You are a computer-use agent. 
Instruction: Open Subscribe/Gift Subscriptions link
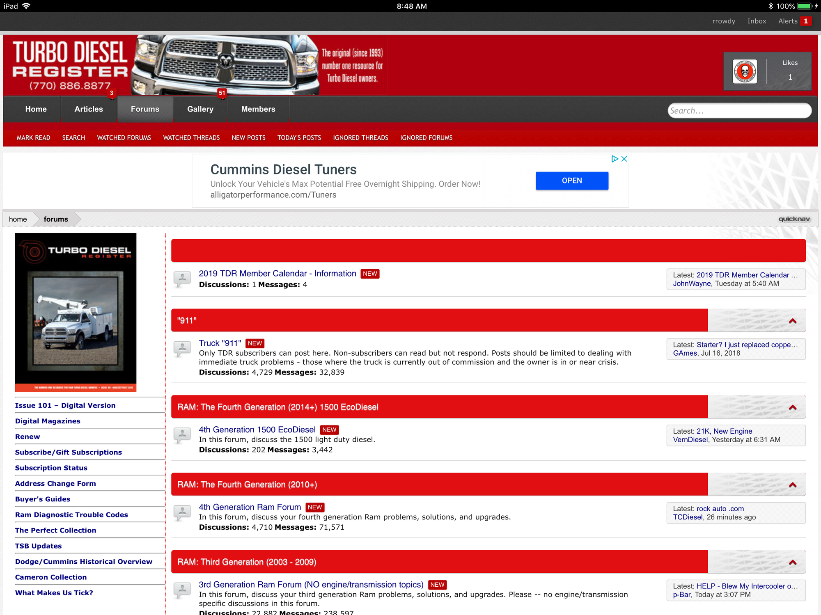[x=69, y=452]
